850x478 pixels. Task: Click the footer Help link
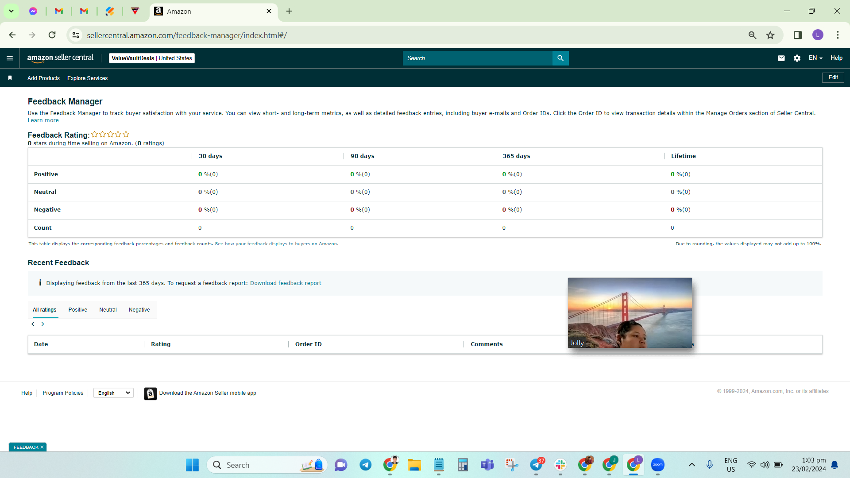(27, 393)
